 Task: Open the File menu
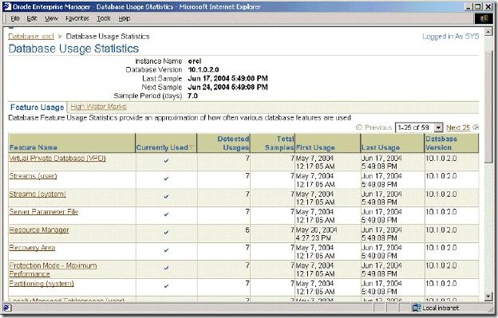pos(15,18)
